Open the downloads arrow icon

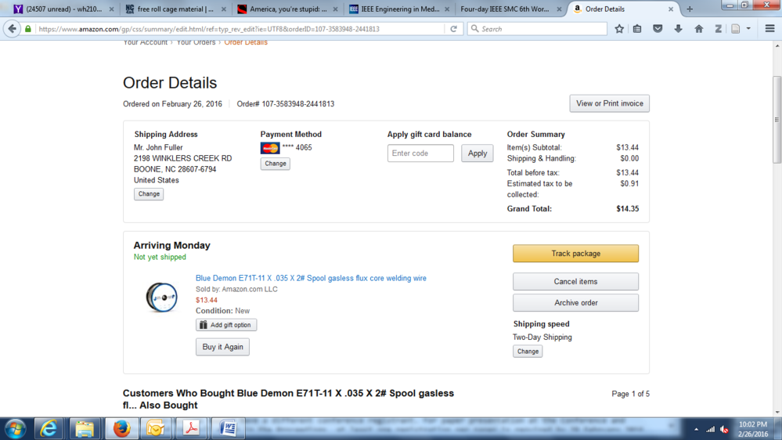click(678, 29)
